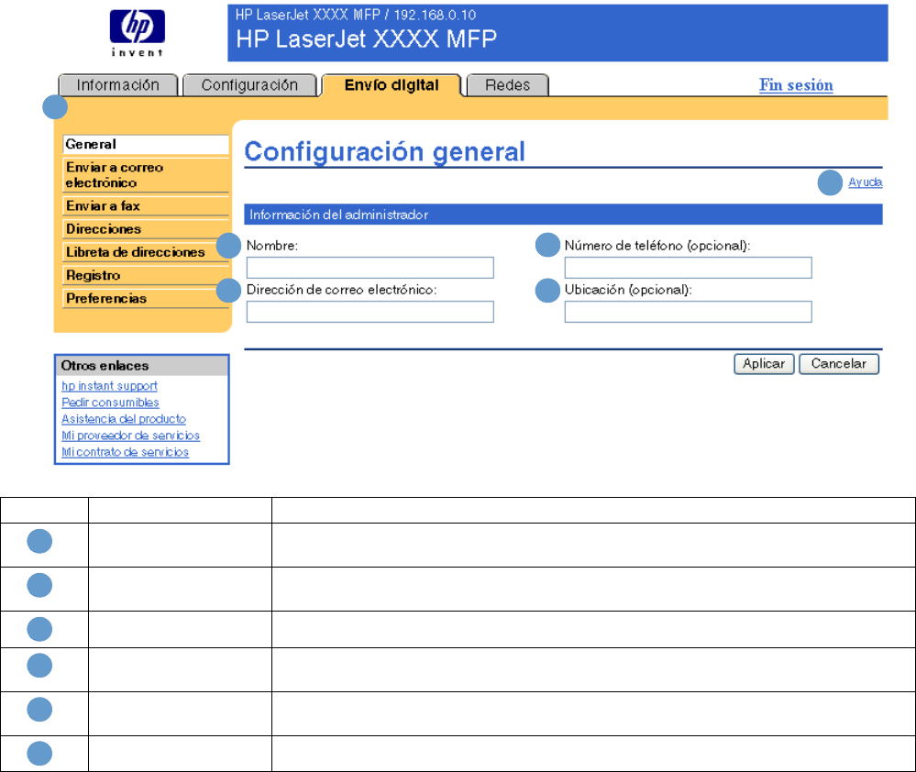Click the Cancelar button

(839, 364)
